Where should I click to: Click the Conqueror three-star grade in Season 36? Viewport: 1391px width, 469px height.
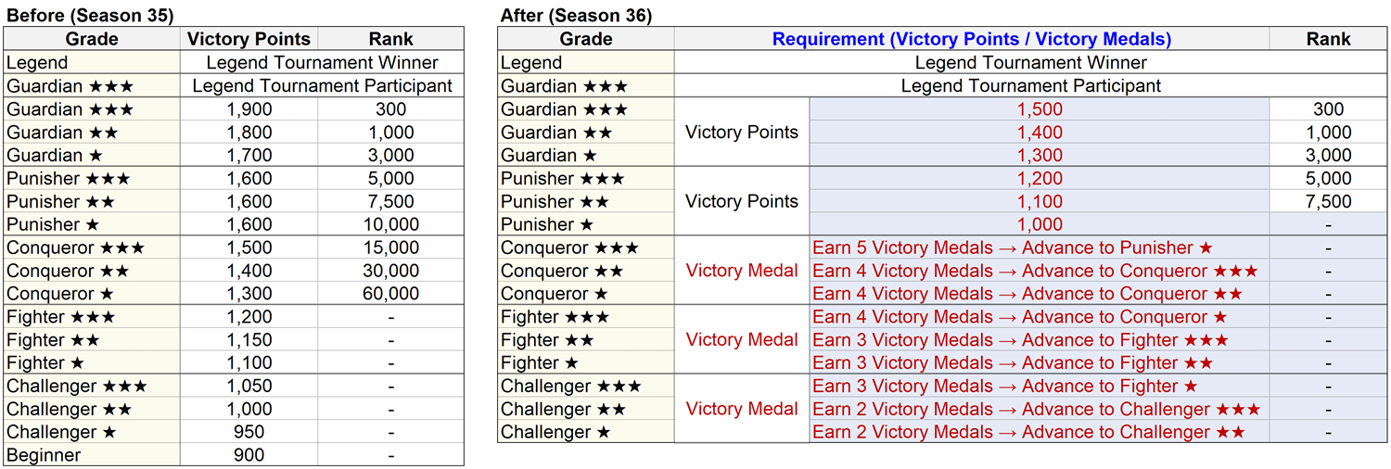coord(586,247)
